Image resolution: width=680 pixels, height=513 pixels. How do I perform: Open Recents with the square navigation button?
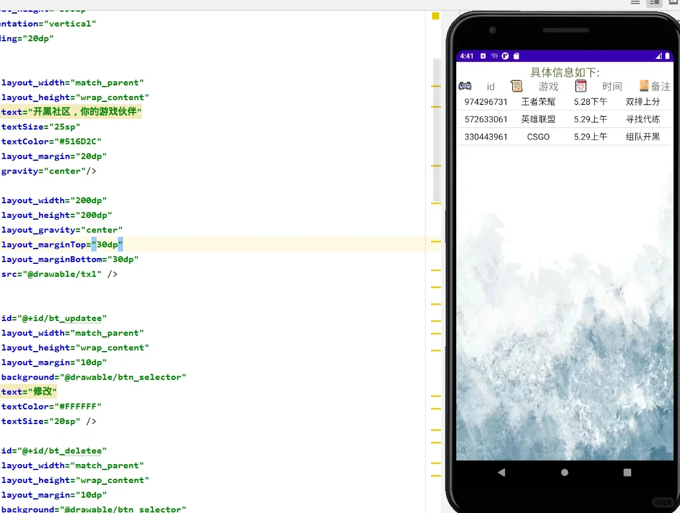pyautogui.click(x=627, y=472)
